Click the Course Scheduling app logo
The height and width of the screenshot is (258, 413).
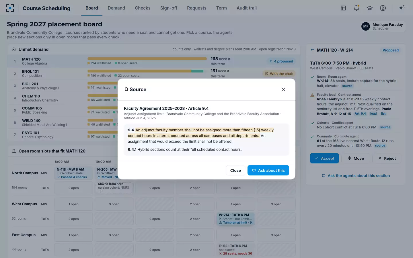10,8
